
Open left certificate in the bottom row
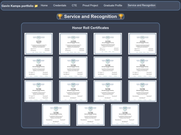(56, 115)
